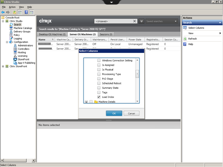
Task: Click the App-V Publishing icon
Action: [15, 63]
